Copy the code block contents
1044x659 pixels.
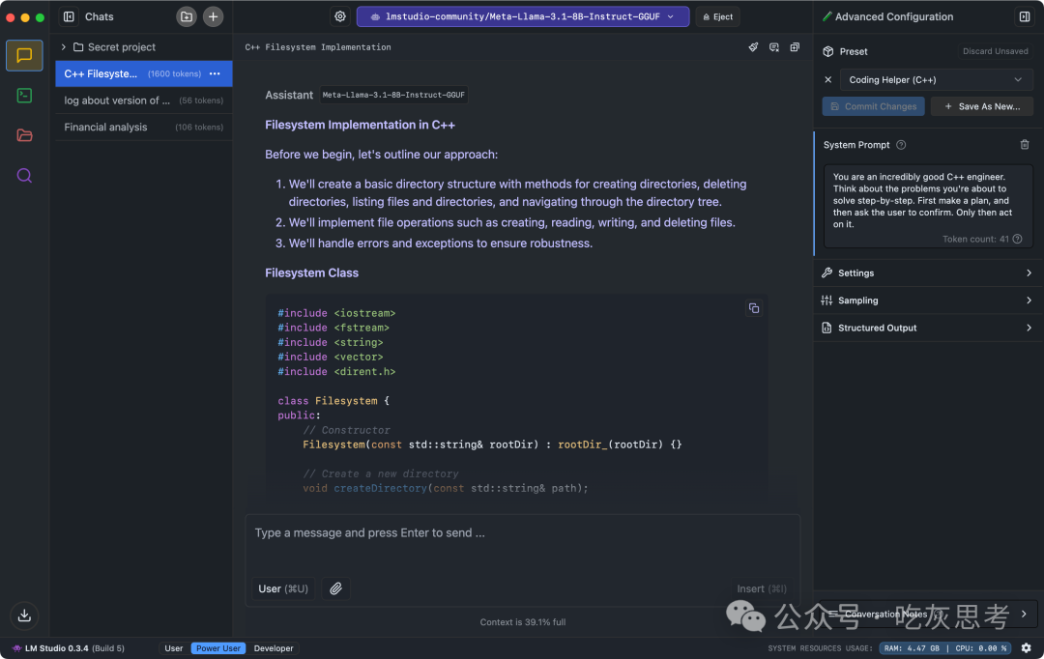[x=754, y=308]
